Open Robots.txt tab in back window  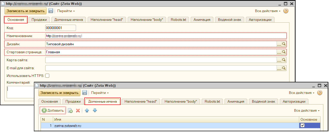pos(178,20)
